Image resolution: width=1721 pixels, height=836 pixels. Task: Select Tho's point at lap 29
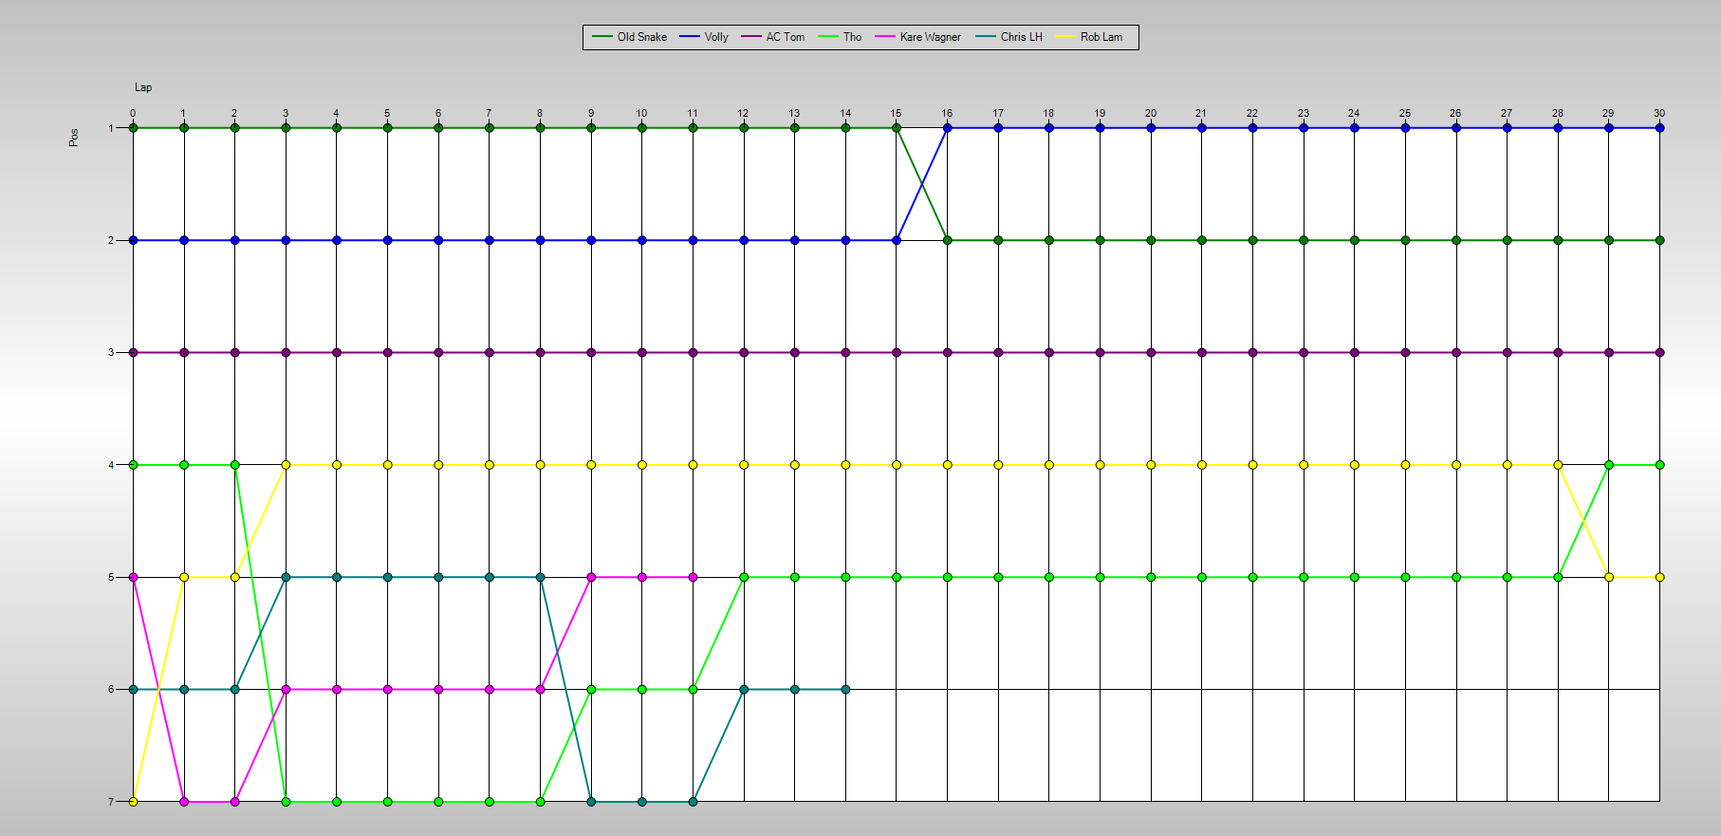click(x=1609, y=465)
